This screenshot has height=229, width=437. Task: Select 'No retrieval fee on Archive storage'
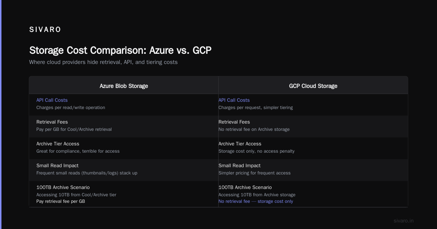click(x=254, y=129)
